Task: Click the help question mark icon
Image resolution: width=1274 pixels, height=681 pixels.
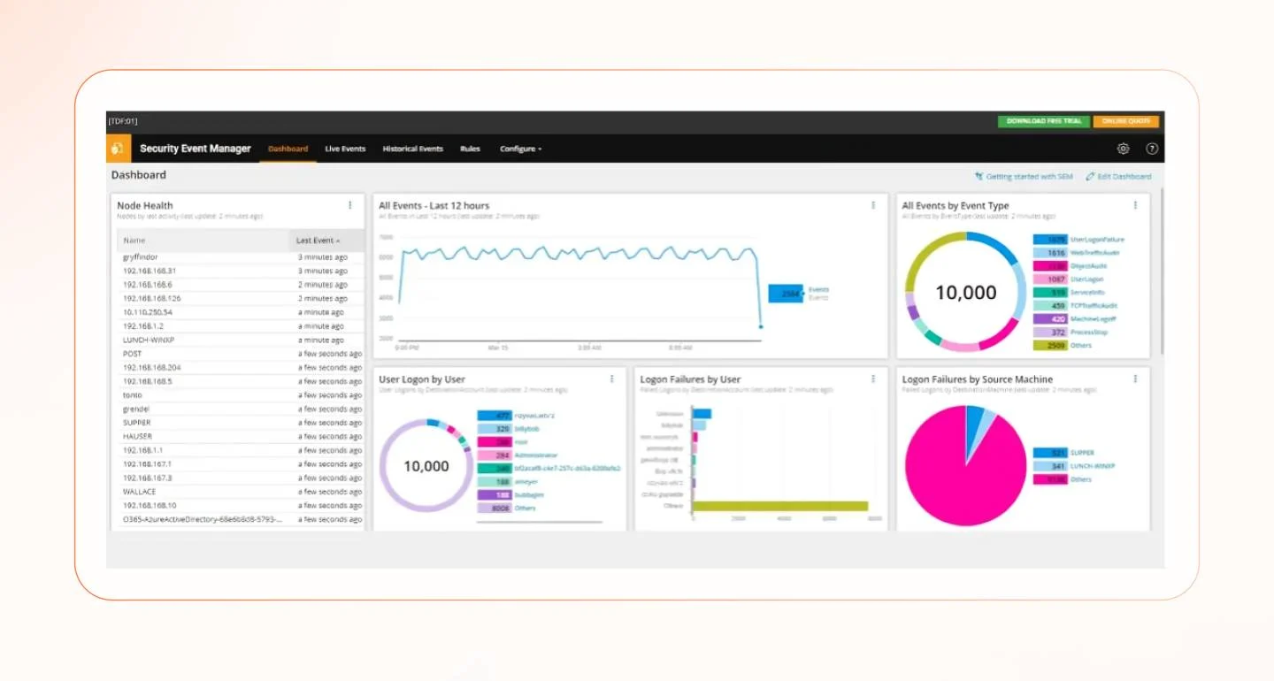Action: tap(1152, 149)
